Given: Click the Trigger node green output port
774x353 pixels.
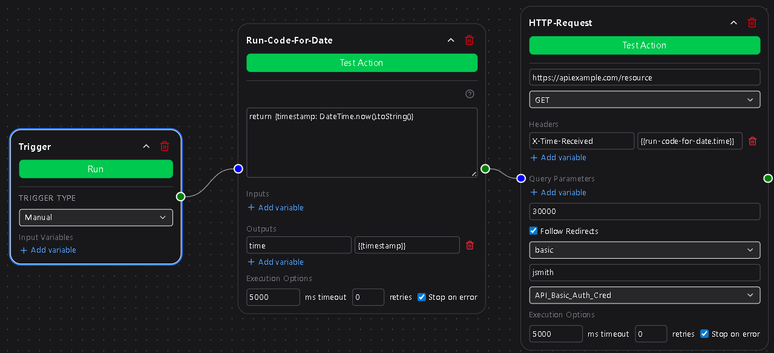Looking at the screenshot, I should pyautogui.click(x=180, y=196).
